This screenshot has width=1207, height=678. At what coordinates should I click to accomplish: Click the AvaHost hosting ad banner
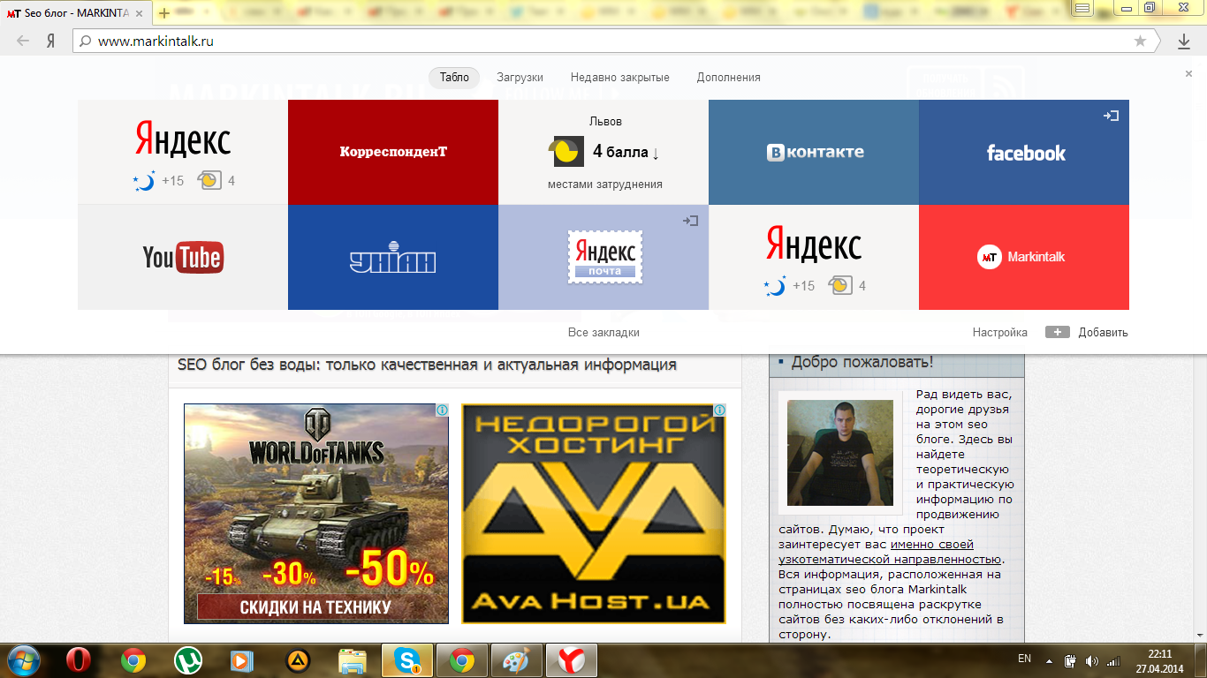[x=594, y=514]
